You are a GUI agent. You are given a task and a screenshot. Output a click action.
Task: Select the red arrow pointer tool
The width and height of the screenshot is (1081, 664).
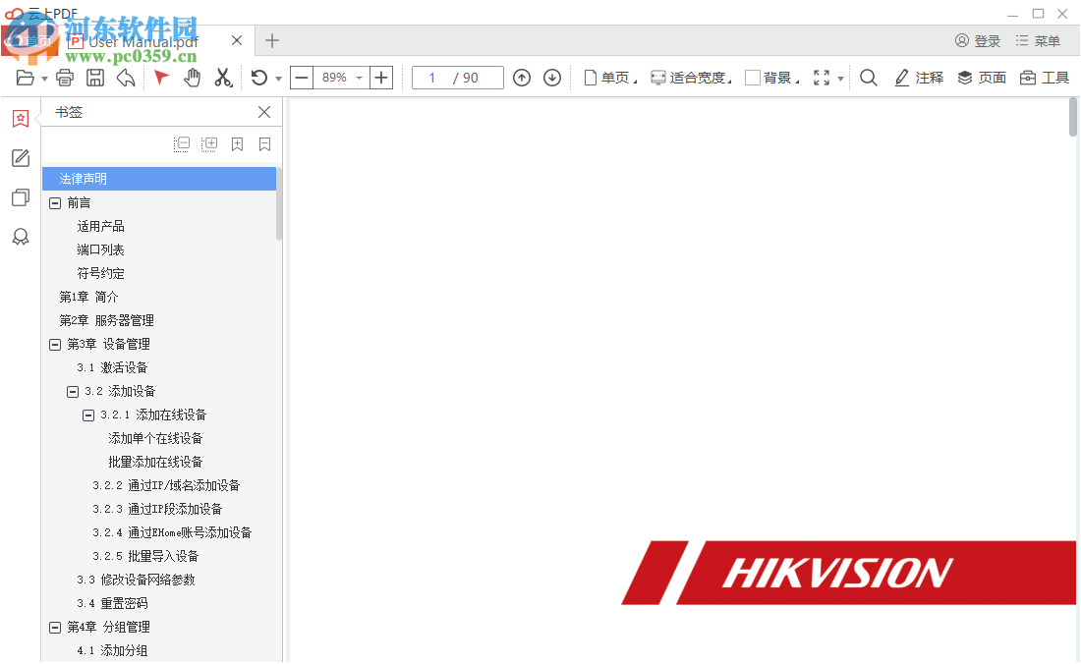(x=161, y=78)
